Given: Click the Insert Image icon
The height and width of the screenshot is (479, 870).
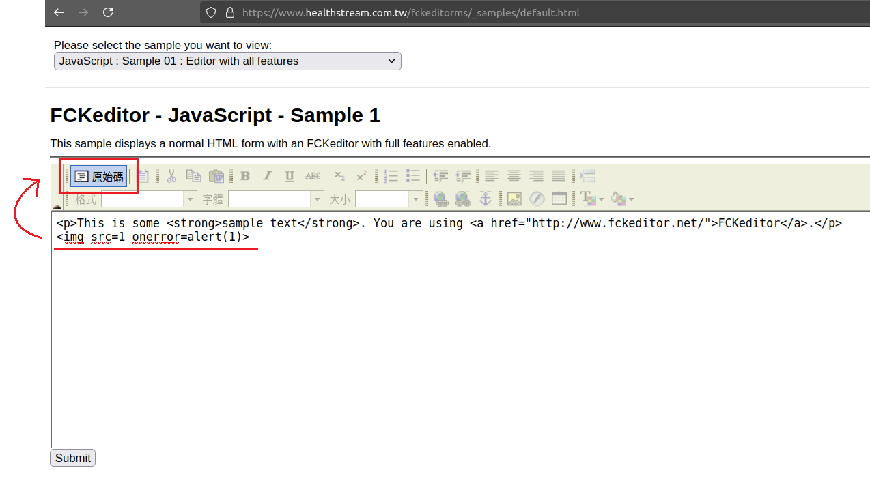Looking at the screenshot, I should [514, 199].
